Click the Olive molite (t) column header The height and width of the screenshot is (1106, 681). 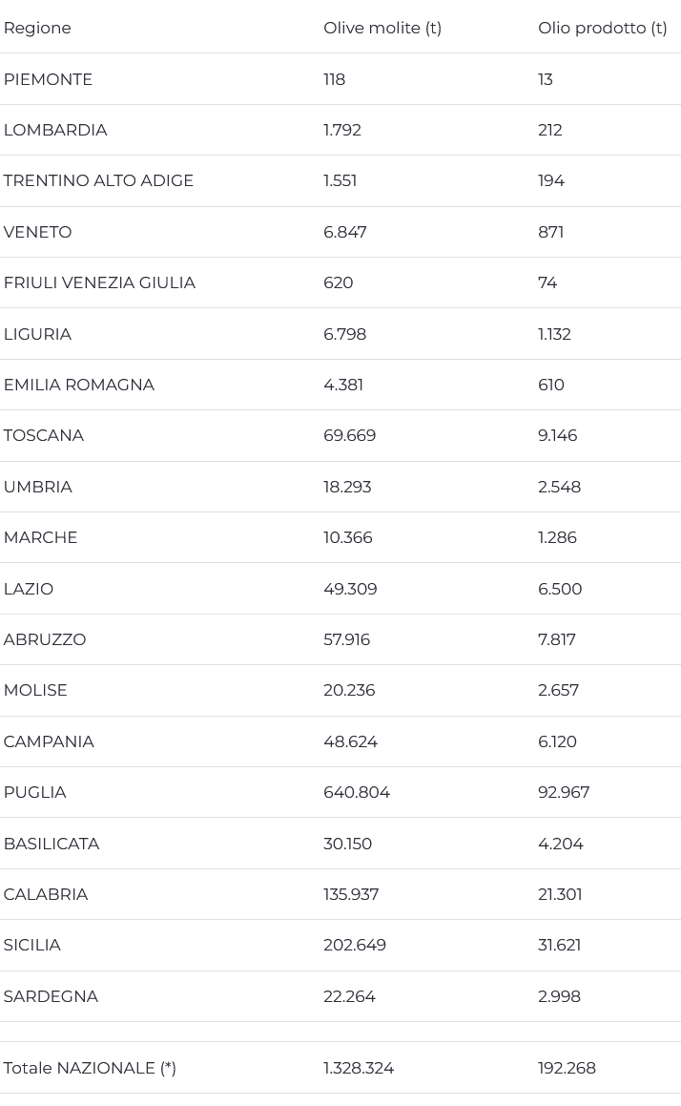(382, 29)
